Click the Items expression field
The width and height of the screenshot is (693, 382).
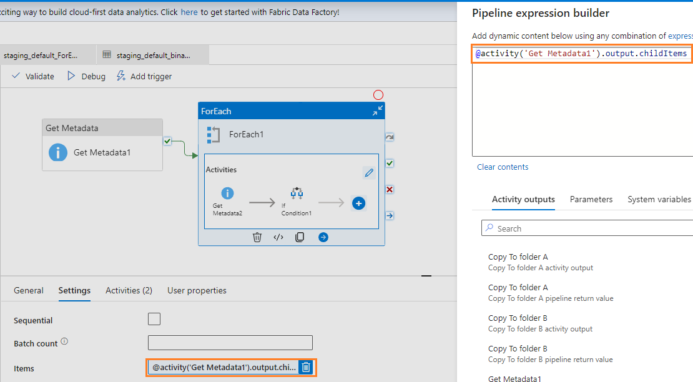pyautogui.click(x=224, y=368)
